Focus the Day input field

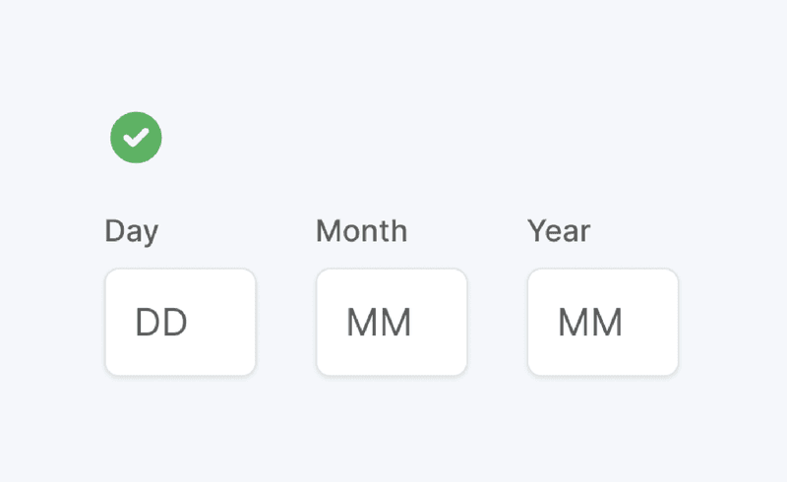181,322
